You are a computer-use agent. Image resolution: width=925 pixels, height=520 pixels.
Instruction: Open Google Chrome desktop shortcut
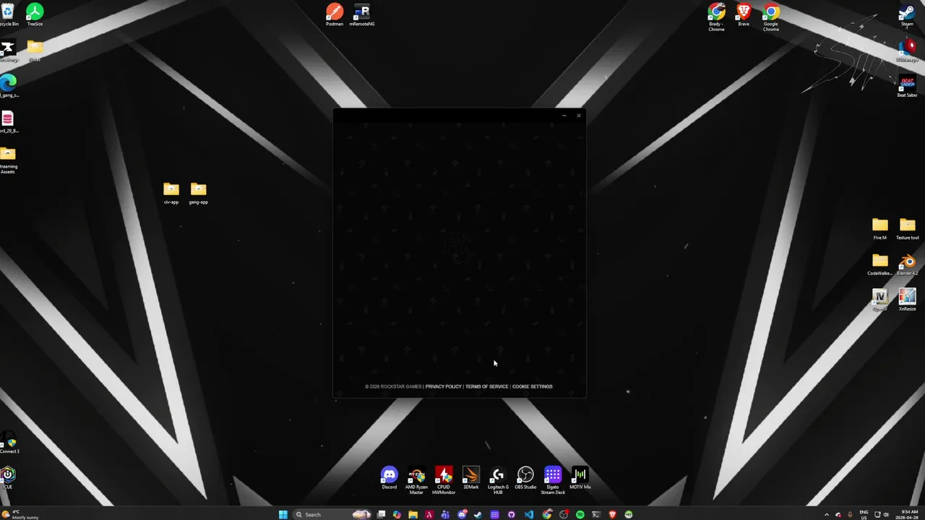tap(771, 17)
